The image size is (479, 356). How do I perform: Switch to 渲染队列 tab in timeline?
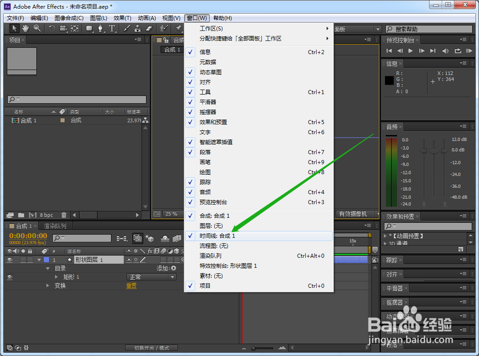click(x=55, y=226)
